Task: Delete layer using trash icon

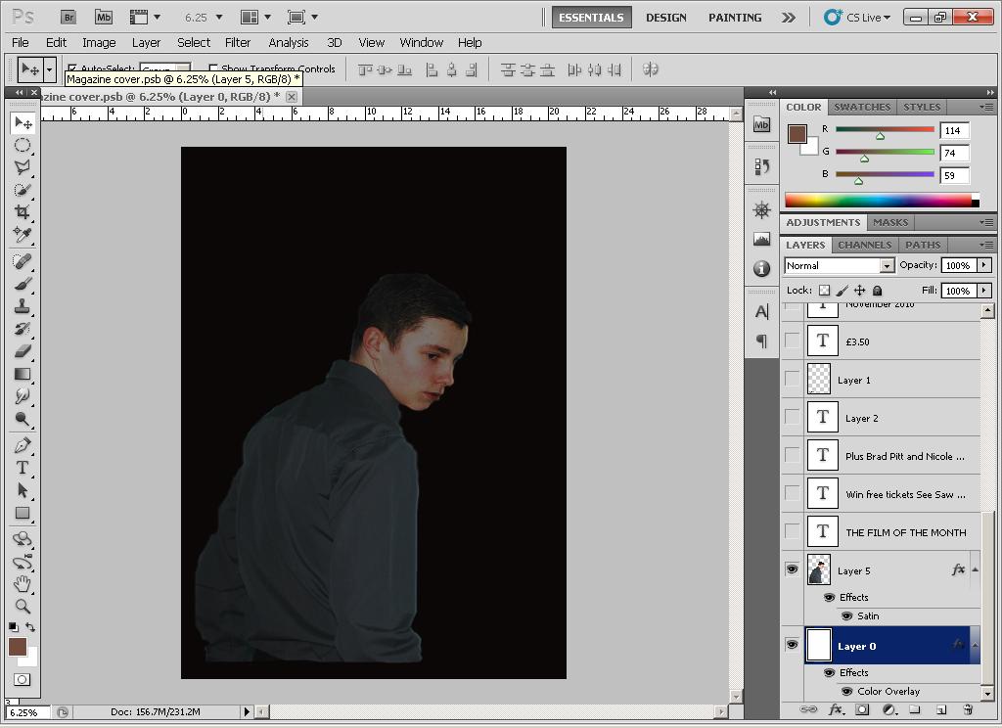Action: 968,709
